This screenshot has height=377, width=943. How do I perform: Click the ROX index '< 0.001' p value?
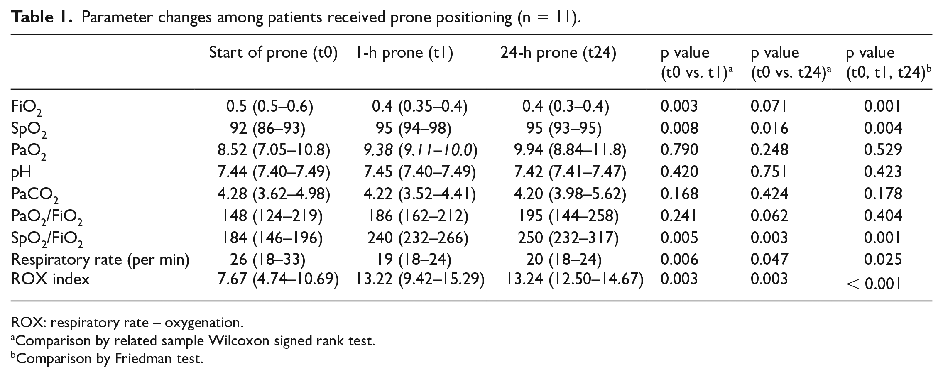[x=874, y=284]
